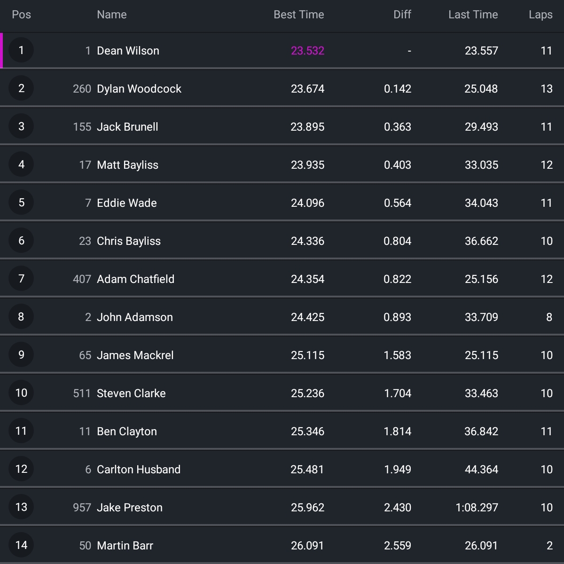This screenshot has width=564, height=564.
Task: Click Dean Wilson's purple best time 23.532
Action: [307, 51]
